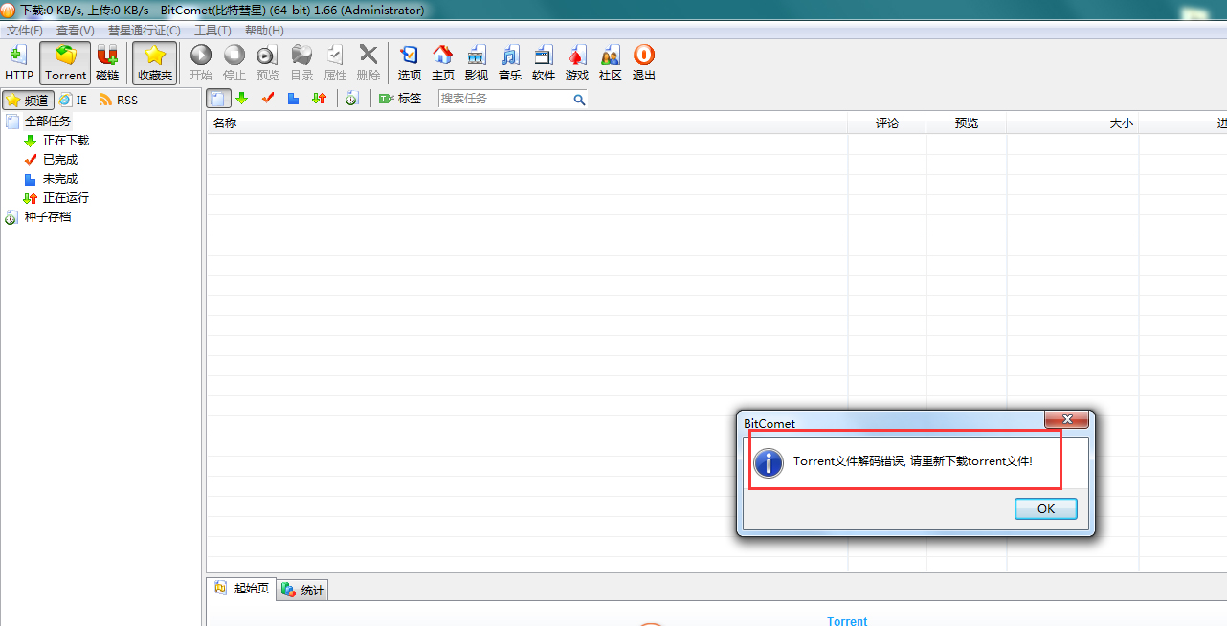This screenshot has height=626, width=1227.
Task: Select 正在运行 in the sidebar tree
Action: click(66, 198)
